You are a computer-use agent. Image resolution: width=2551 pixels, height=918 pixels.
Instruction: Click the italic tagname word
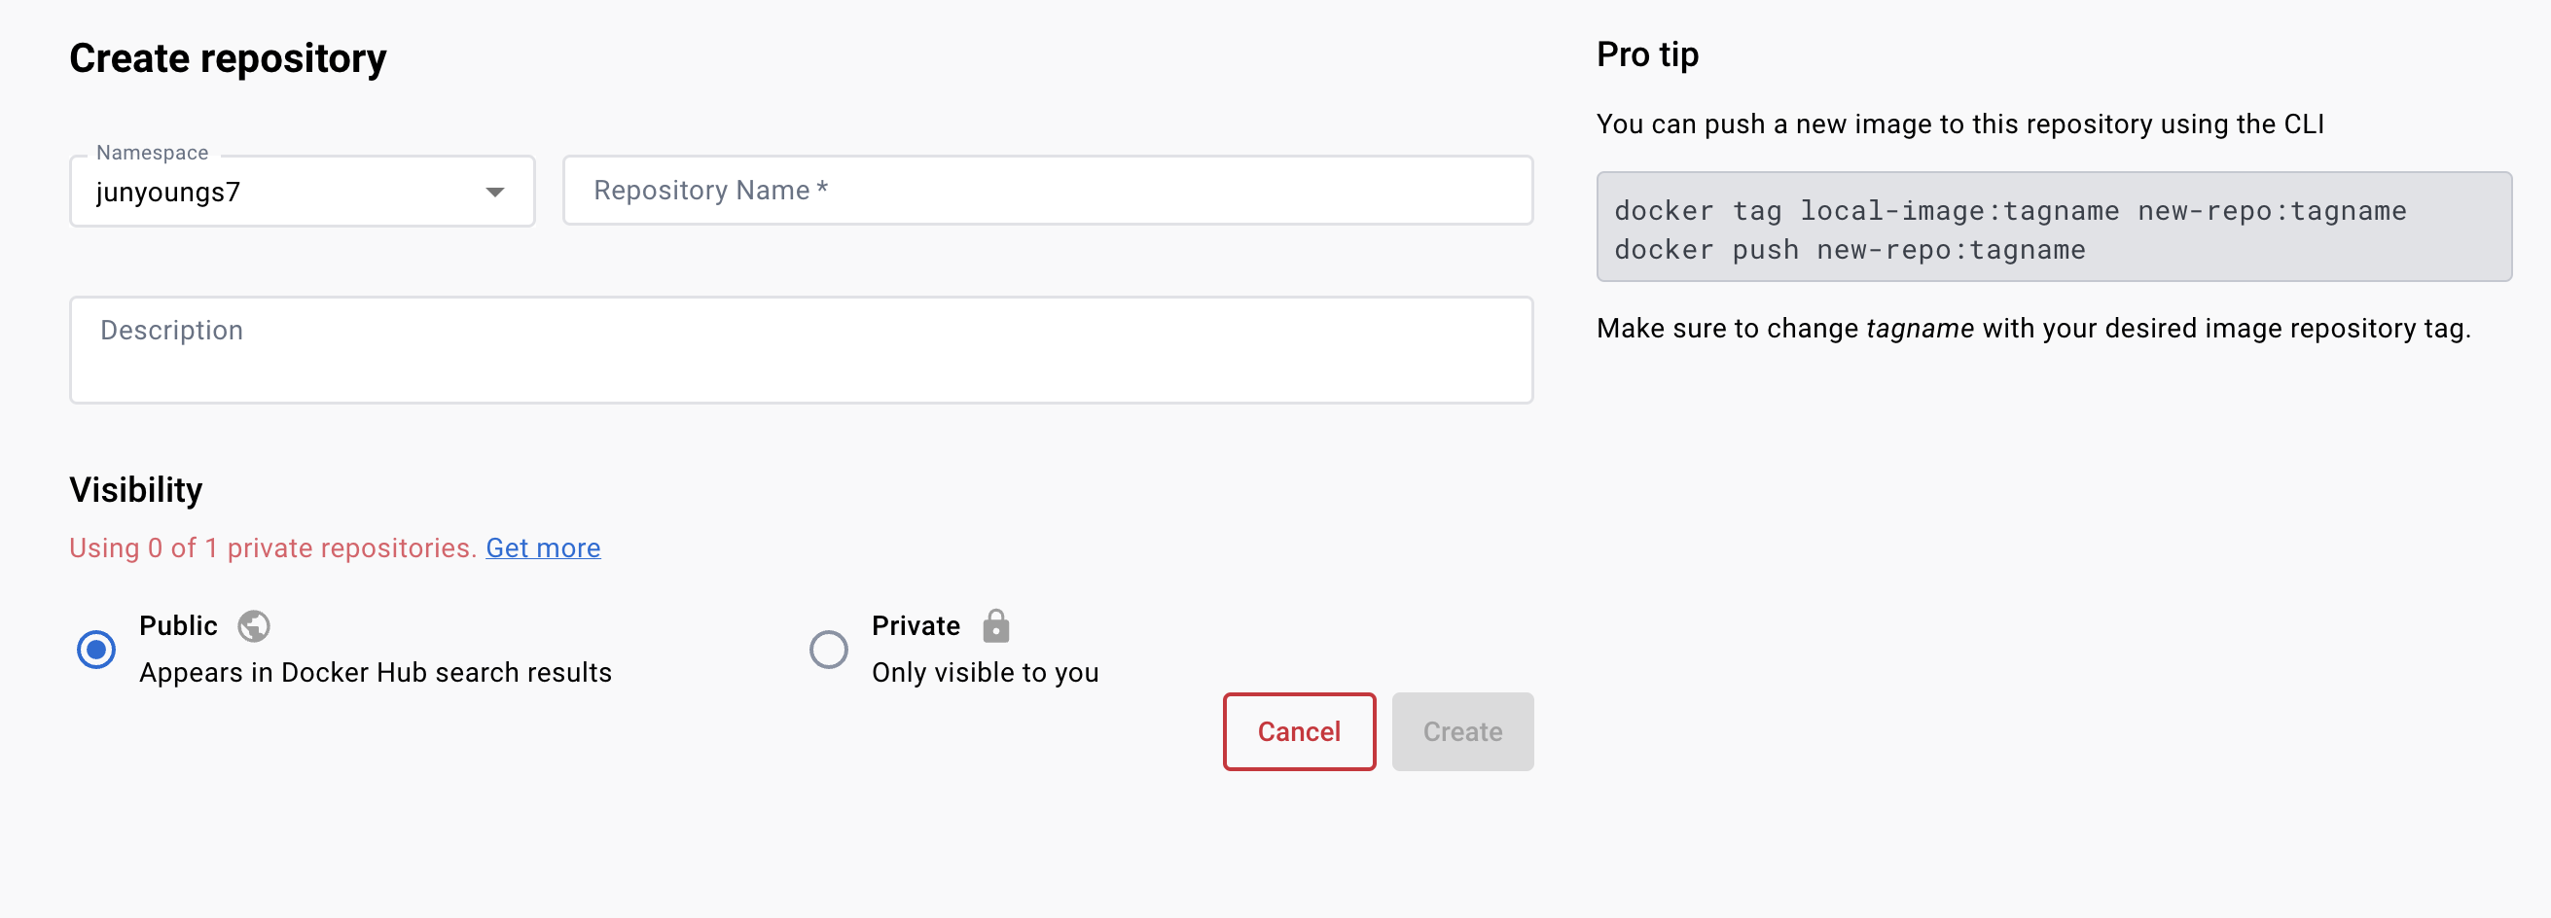[x=1920, y=329]
